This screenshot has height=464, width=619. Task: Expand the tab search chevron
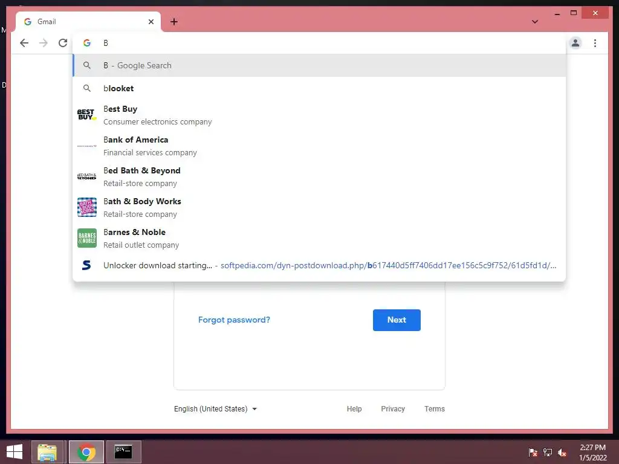point(534,22)
